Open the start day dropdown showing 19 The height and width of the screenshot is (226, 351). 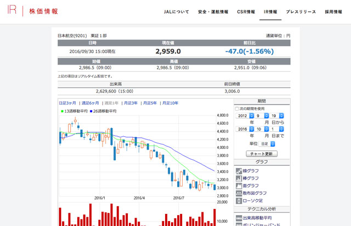point(277,115)
